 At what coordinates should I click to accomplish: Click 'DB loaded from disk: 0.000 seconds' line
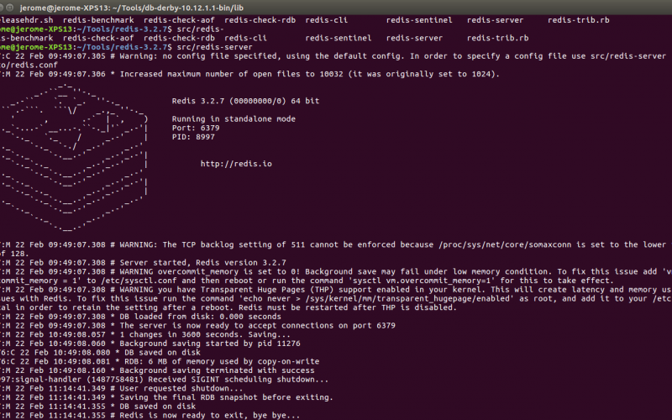(200, 317)
